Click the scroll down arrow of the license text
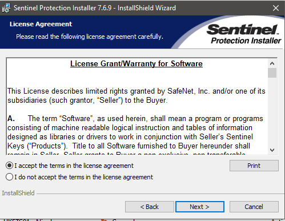 [x=272, y=150]
